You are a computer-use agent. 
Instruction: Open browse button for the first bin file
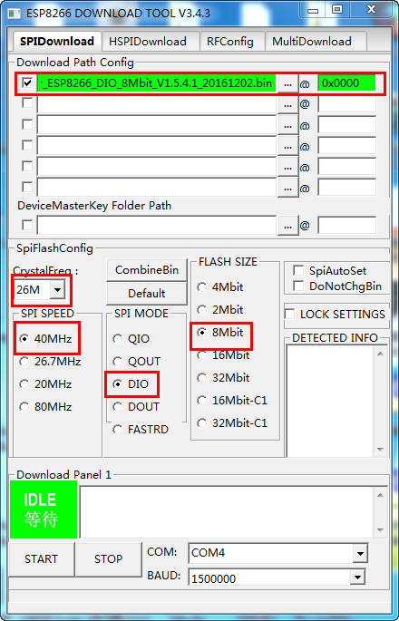click(x=288, y=83)
